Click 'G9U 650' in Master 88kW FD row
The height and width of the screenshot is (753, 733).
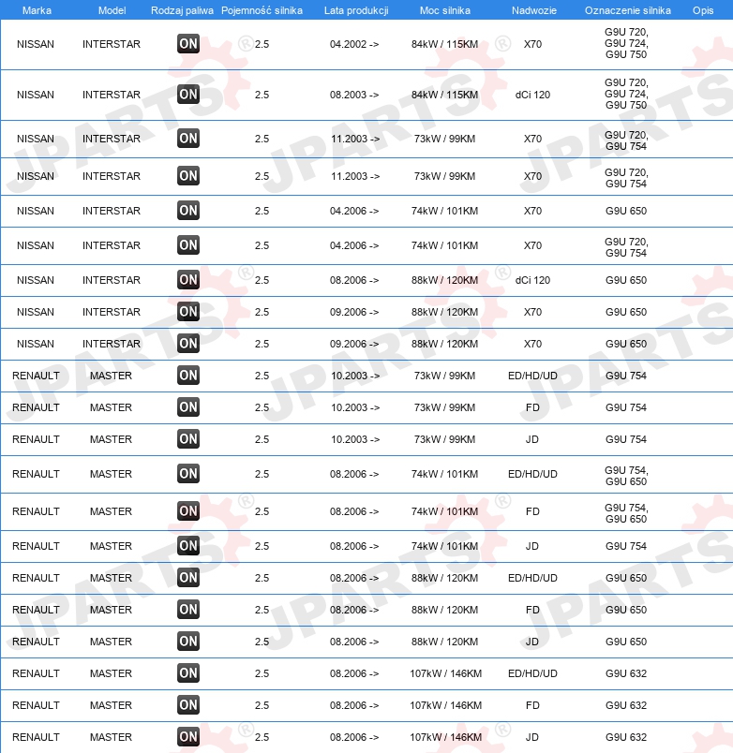626,610
